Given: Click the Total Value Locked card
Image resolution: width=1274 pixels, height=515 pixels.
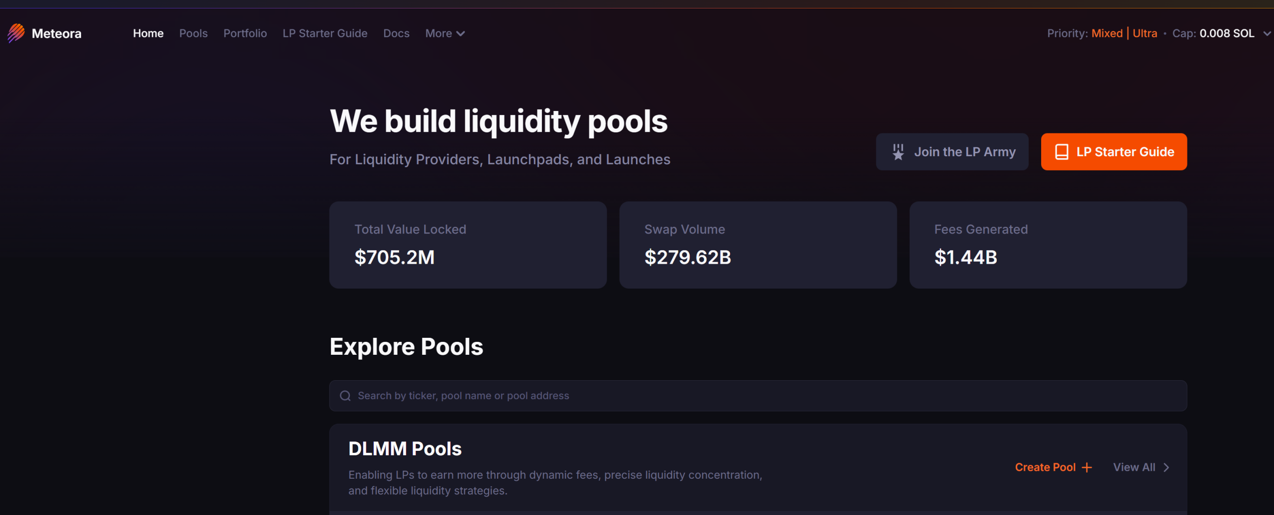Looking at the screenshot, I should (x=468, y=245).
